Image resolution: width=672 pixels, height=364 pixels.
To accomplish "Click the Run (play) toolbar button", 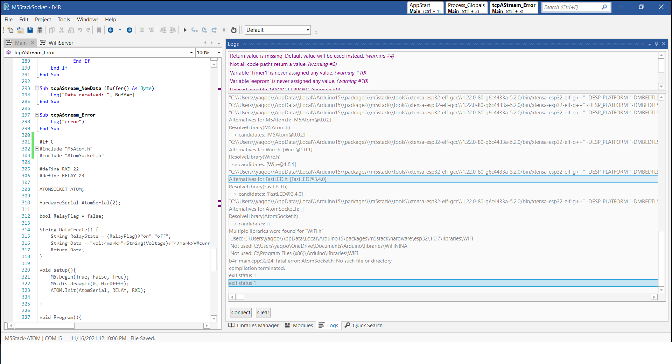I will (185, 30).
